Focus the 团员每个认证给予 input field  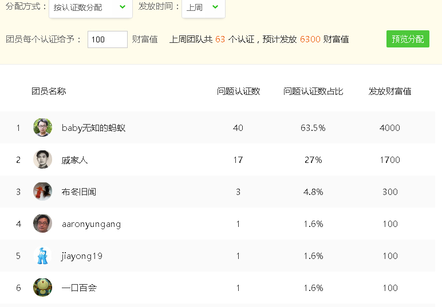coord(108,39)
